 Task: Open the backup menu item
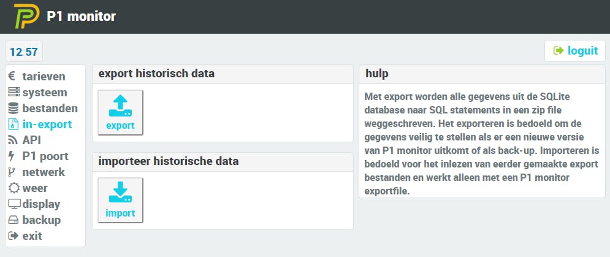pos(42,220)
